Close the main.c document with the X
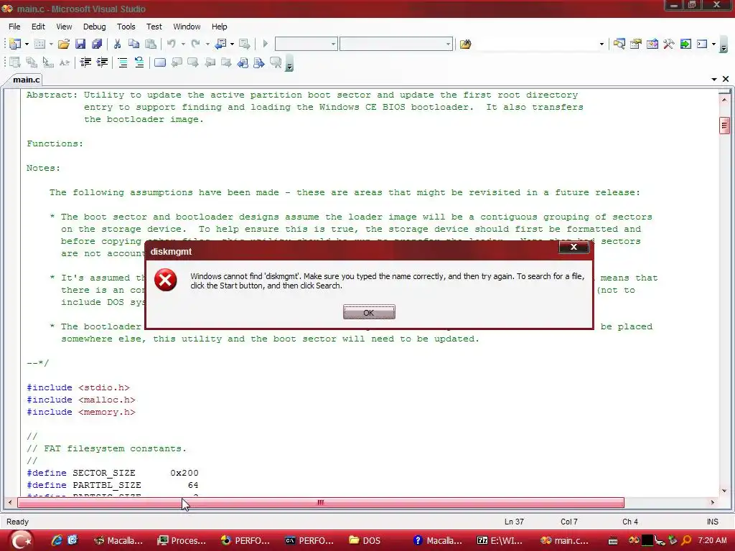735x551 pixels. pos(726,79)
